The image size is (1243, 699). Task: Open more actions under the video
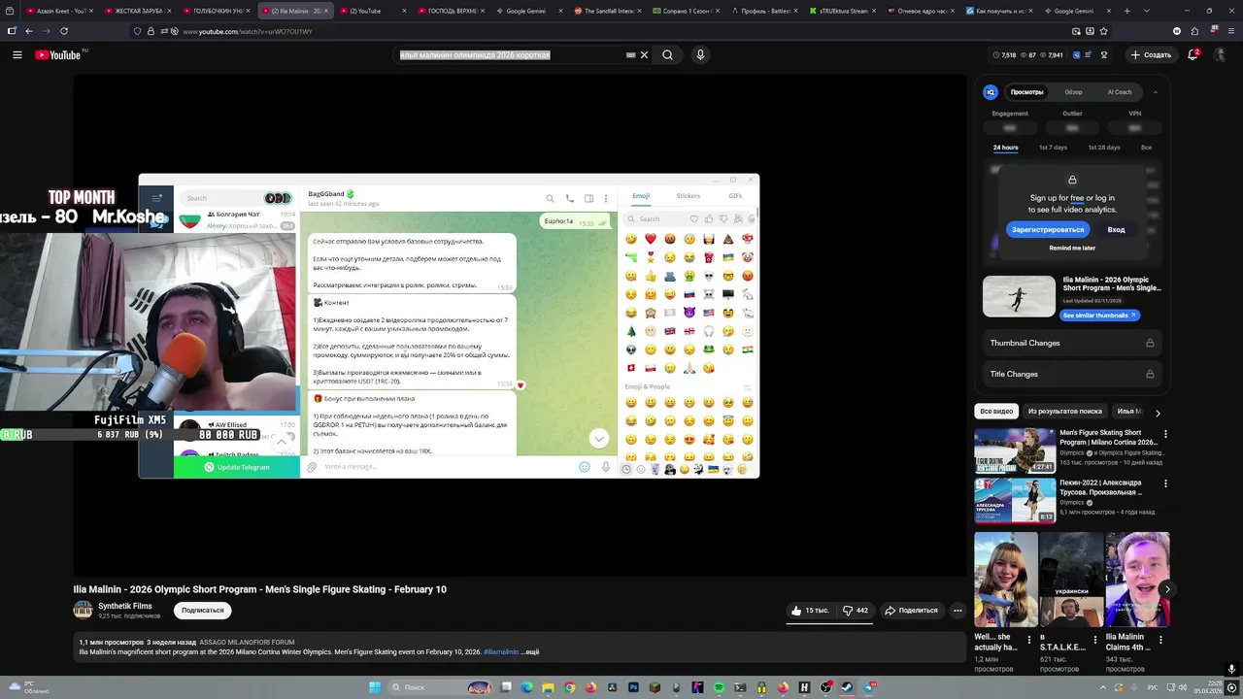pyautogui.click(x=957, y=611)
